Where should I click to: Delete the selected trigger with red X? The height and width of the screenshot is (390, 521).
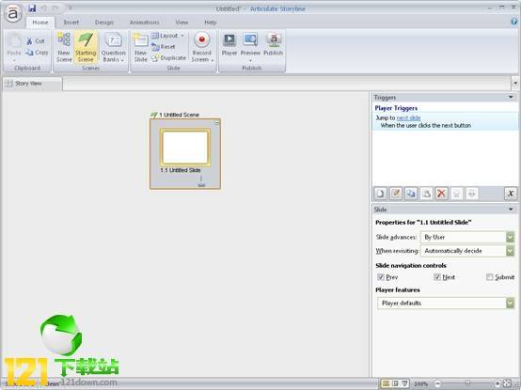point(441,194)
